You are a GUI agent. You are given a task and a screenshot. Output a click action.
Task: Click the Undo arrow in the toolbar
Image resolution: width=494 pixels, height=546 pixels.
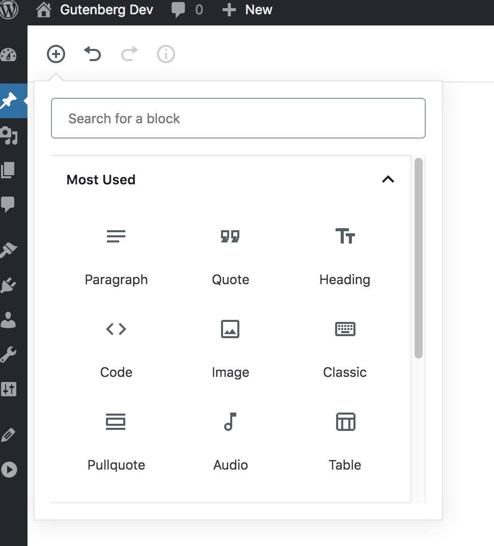(x=92, y=53)
